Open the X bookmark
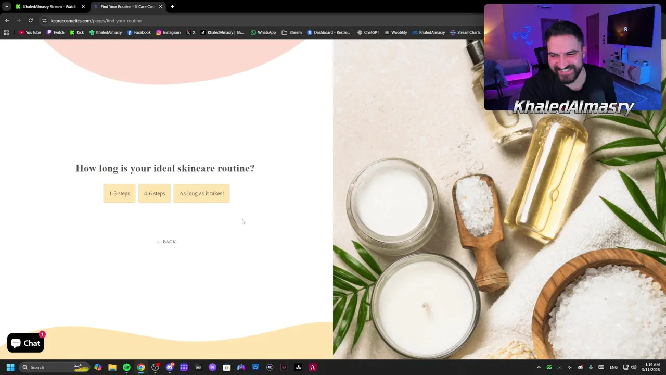The width and height of the screenshot is (666, 375). click(190, 32)
